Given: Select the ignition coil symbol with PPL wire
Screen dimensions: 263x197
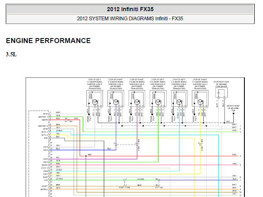Looking at the screenshot, I should click(137, 98).
